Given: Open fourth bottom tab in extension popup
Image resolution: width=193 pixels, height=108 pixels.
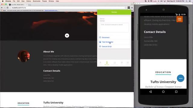Looking at the screenshot, I should pyautogui.click(x=122, y=63).
